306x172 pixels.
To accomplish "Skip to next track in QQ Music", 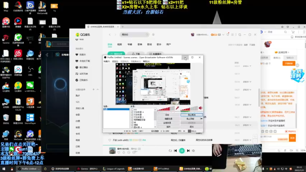I will pyautogui.click(x=188, y=151).
